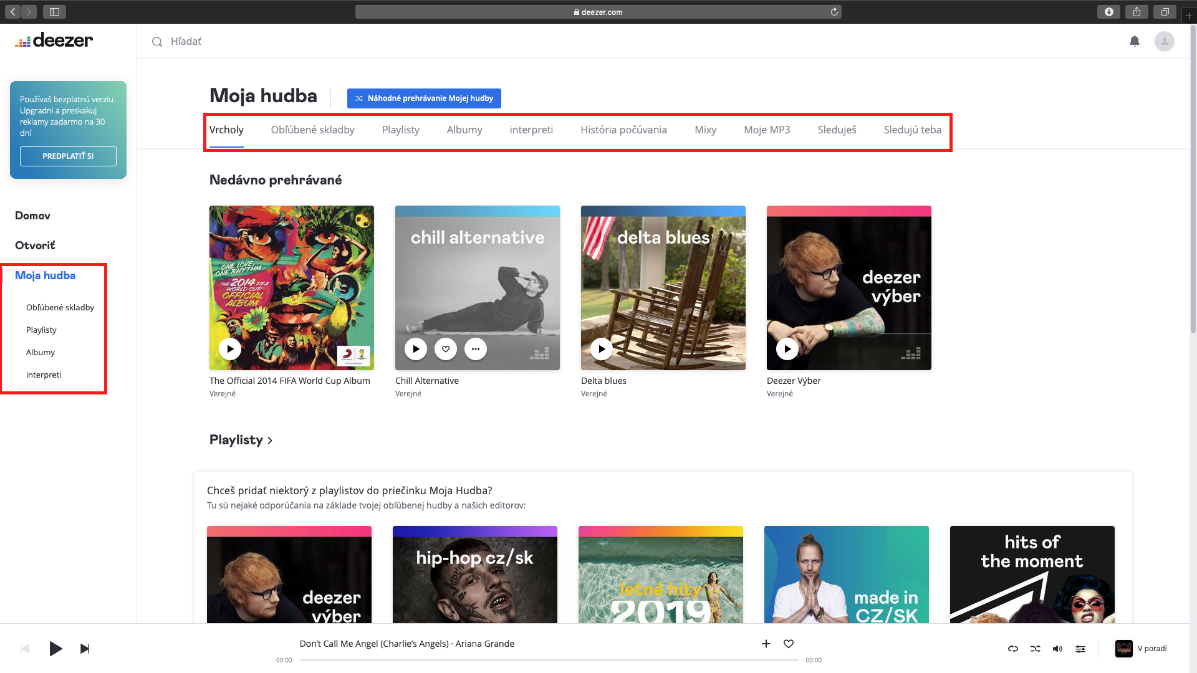Select Moja hudba in the sidebar
Viewport: 1197px width, 673px height.
(45, 275)
